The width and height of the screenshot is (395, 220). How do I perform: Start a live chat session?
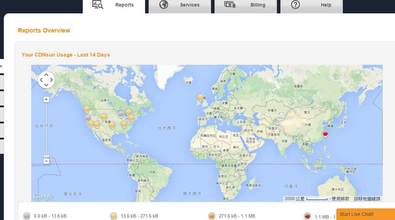[365, 214]
